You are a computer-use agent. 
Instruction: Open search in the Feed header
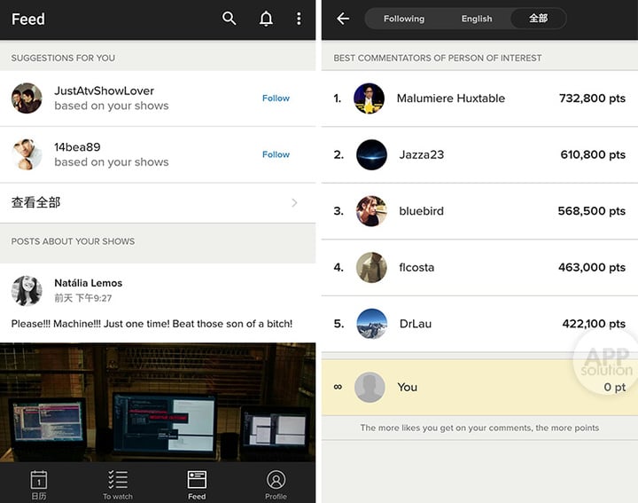click(230, 19)
